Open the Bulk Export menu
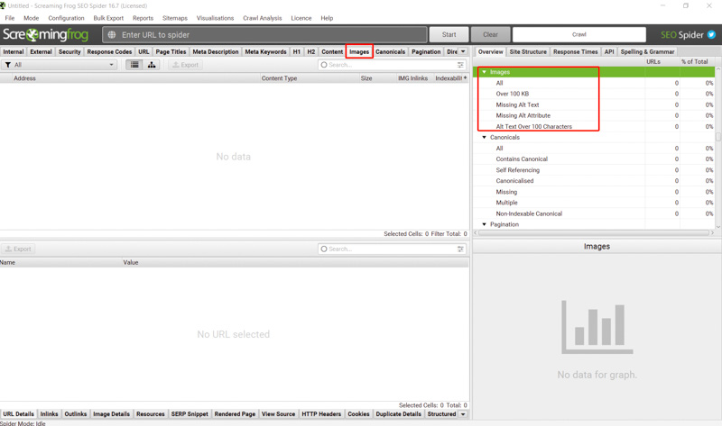 [x=108, y=18]
